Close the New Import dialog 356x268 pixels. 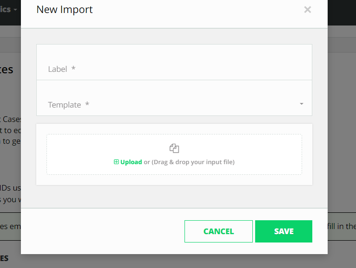[x=307, y=10]
